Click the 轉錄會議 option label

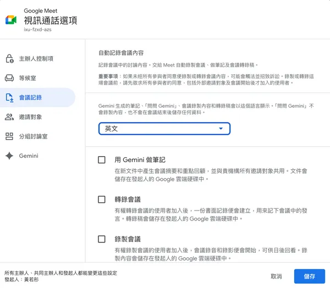click(x=128, y=200)
